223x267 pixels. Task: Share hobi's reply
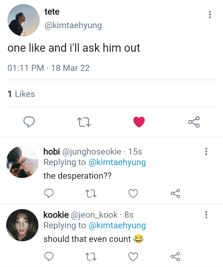tap(175, 194)
